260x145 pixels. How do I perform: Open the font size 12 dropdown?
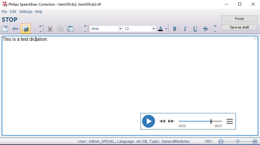coord(154,29)
